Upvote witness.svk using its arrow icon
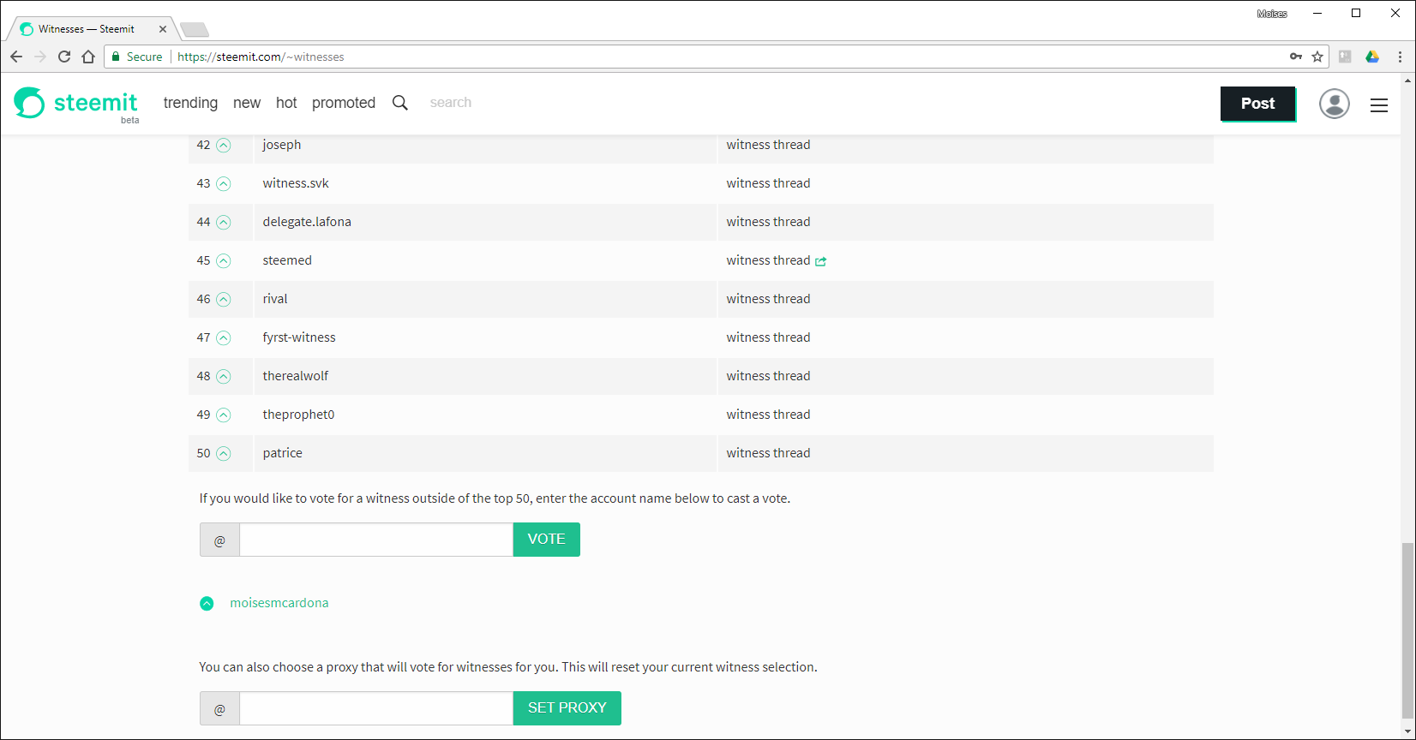Screen dimensions: 1416x740 click(224, 184)
